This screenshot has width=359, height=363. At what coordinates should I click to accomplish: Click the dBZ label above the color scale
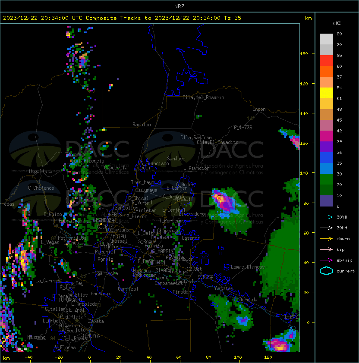[x=337, y=23]
